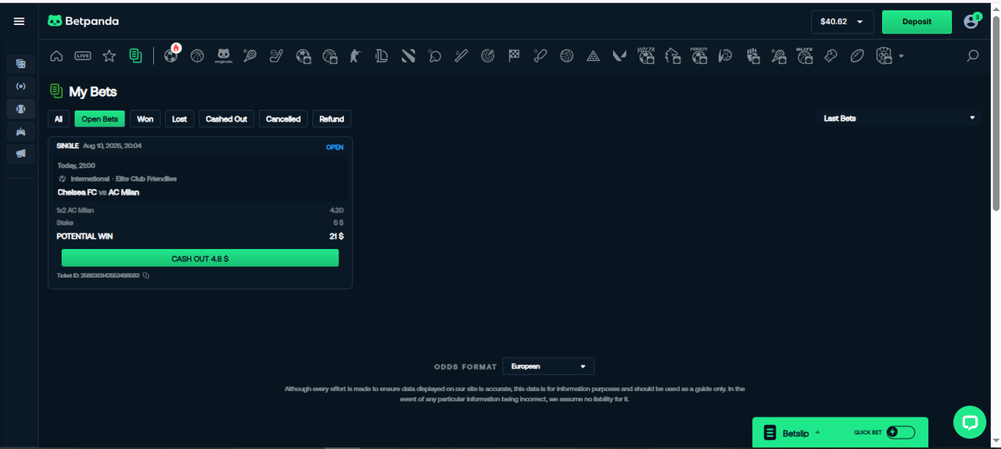This screenshot has height=449, width=1001.
Task: Open Soccer with the hot badge
Action: (170, 56)
